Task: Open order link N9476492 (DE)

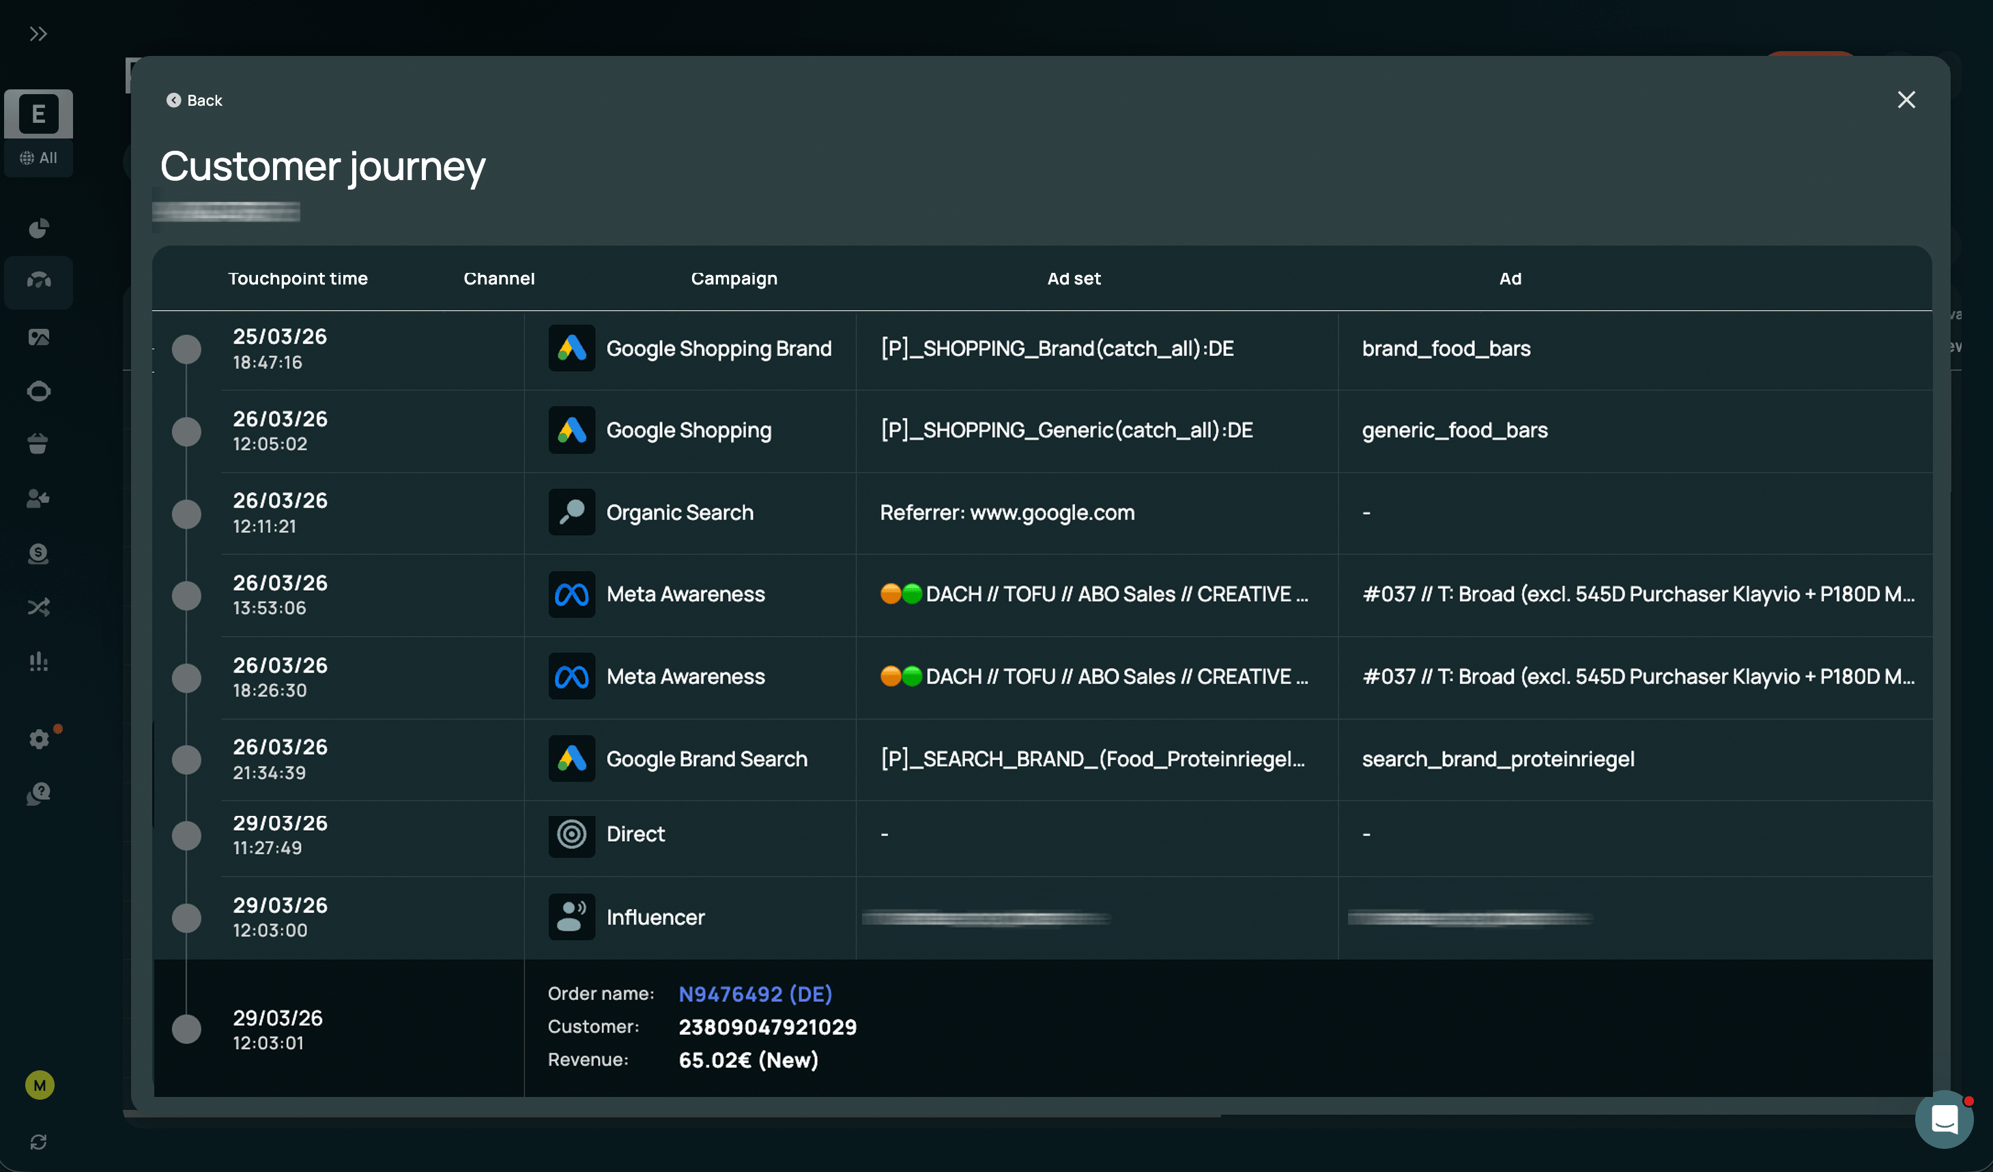Action: (x=756, y=994)
